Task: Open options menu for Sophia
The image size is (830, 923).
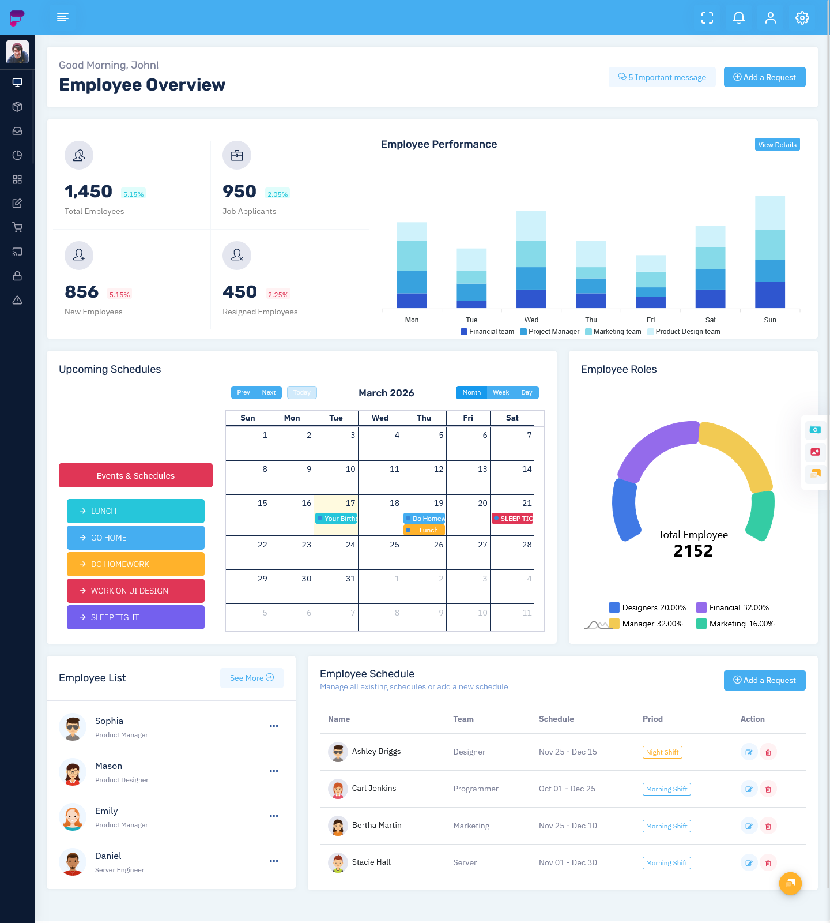Action: [274, 726]
